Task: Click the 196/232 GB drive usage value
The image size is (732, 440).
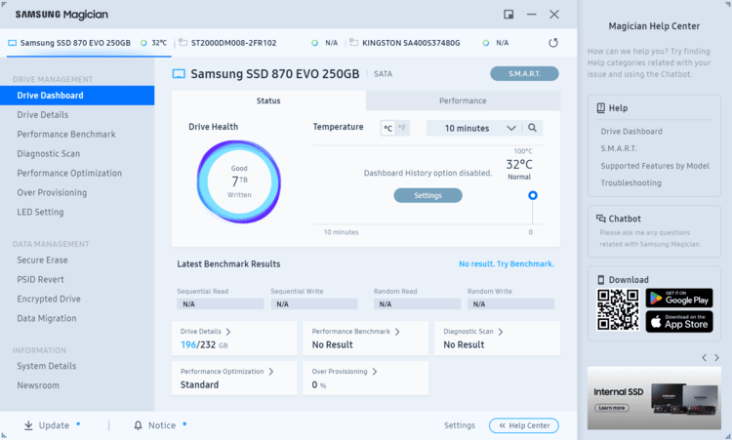Action: click(204, 344)
